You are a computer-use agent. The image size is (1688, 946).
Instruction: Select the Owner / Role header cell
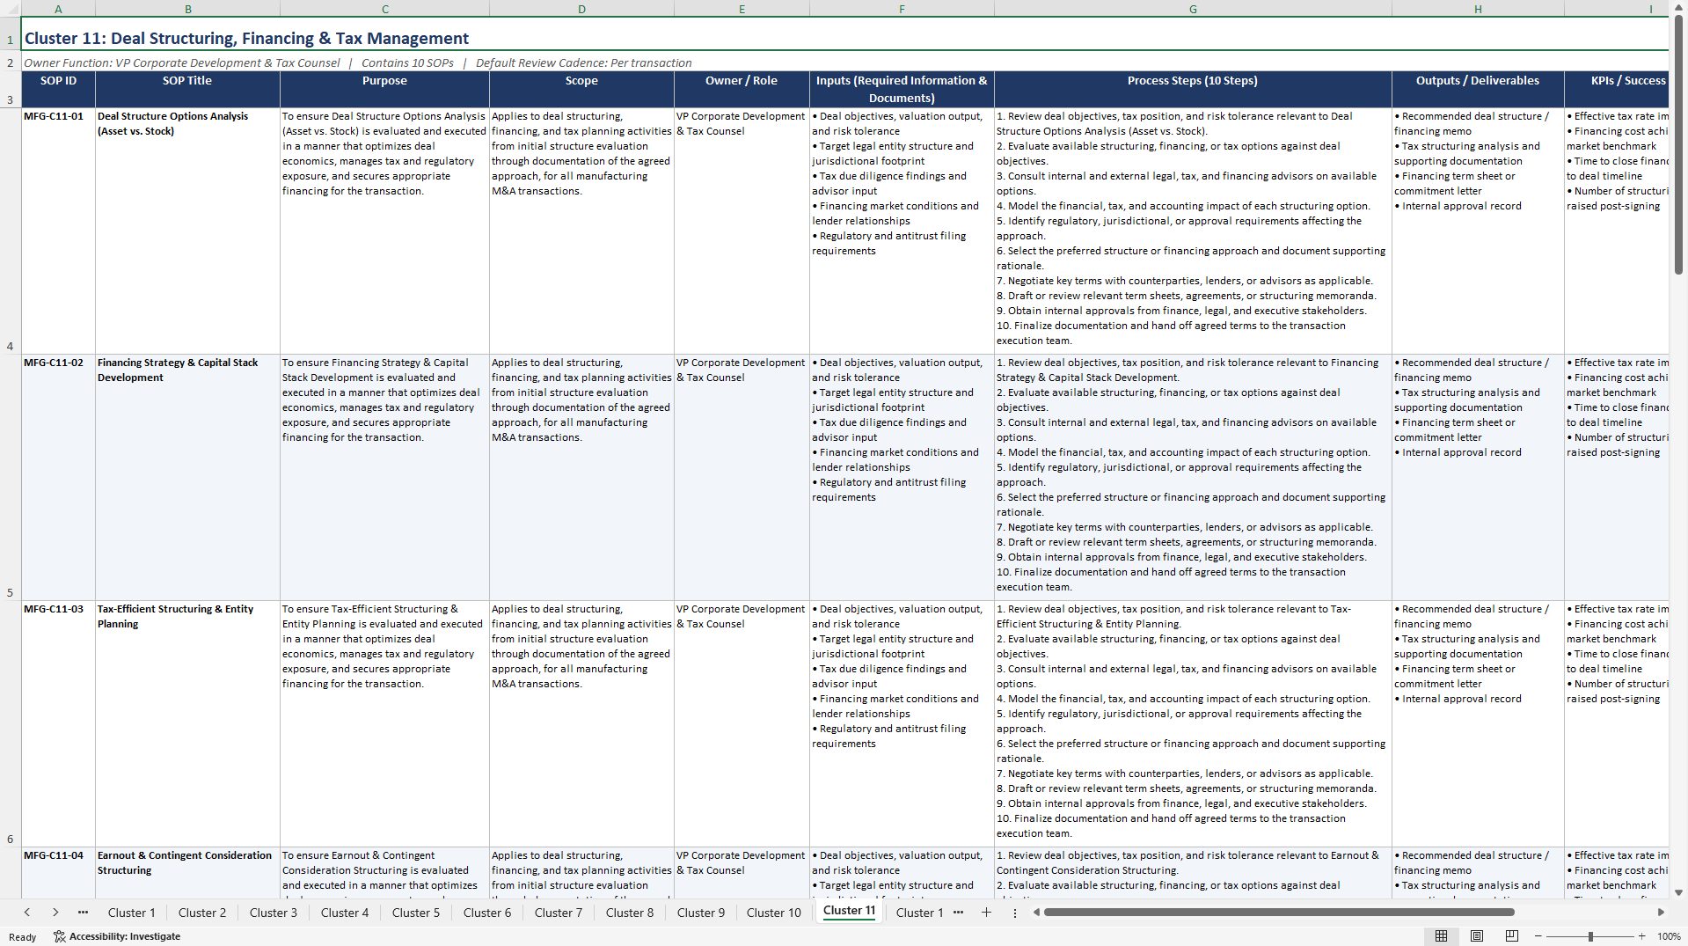(742, 89)
